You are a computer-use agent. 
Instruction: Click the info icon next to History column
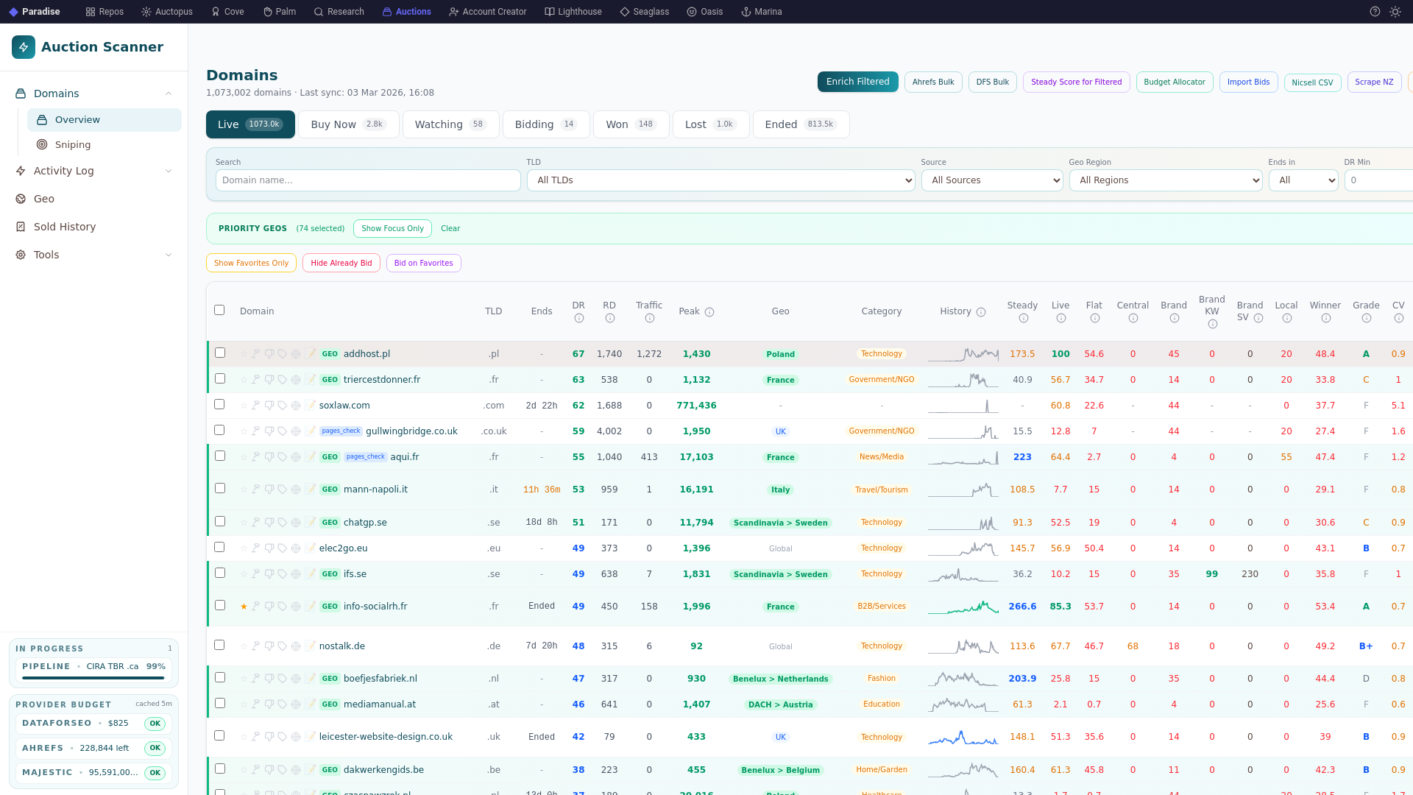coord(981,312)
